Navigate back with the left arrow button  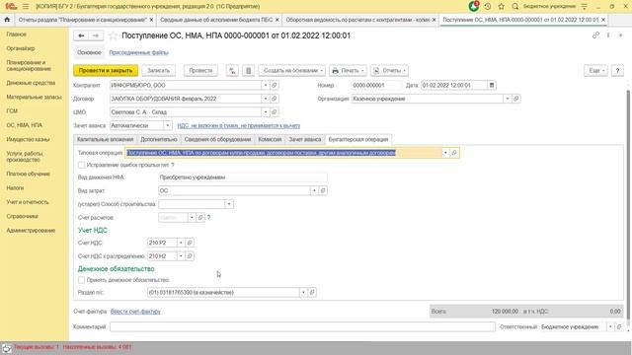coord(81,35)
